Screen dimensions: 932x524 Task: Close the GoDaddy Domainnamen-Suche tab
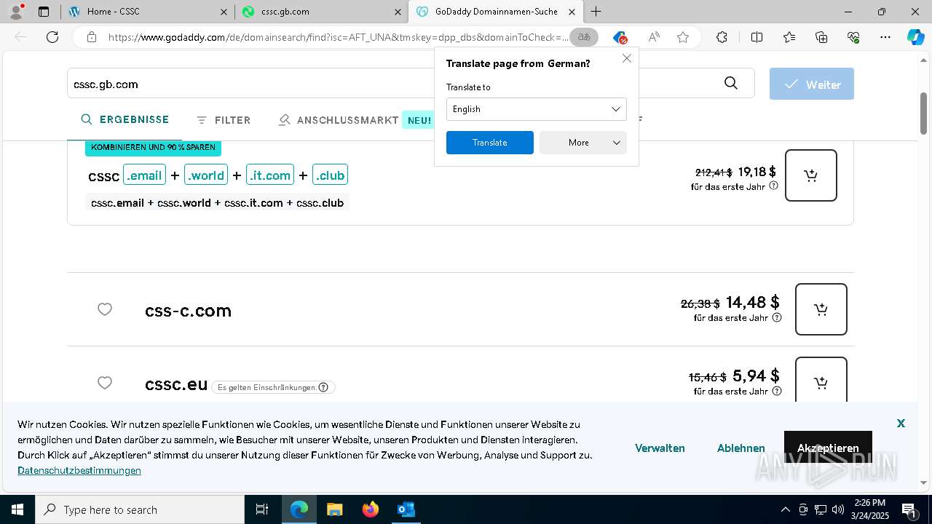pos(572,12)
